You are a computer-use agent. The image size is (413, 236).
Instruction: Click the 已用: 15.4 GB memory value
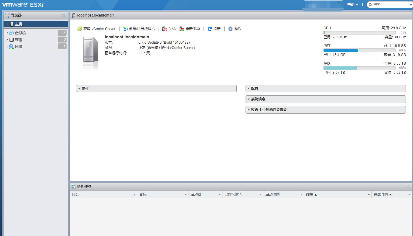(x=334, y=55)
